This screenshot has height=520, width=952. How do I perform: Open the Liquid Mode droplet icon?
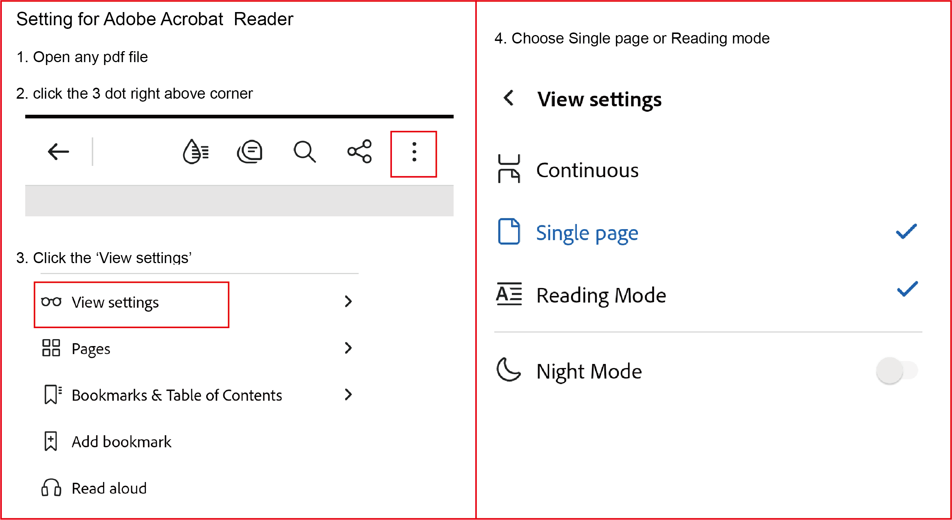click(196, 152)
